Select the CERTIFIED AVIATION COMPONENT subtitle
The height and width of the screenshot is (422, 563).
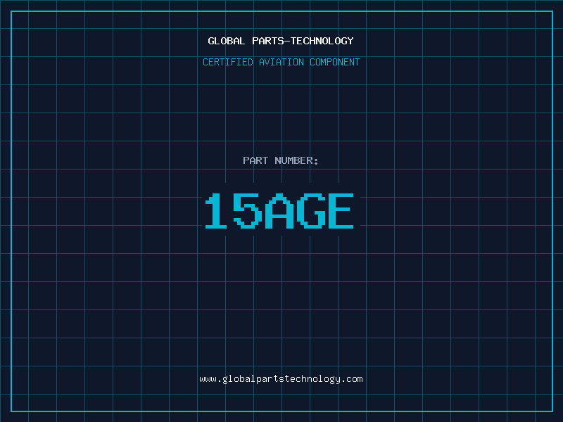281,62
